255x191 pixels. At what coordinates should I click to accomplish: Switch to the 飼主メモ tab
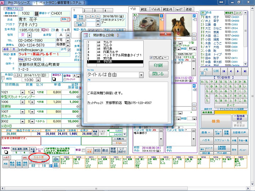[168, 10]
